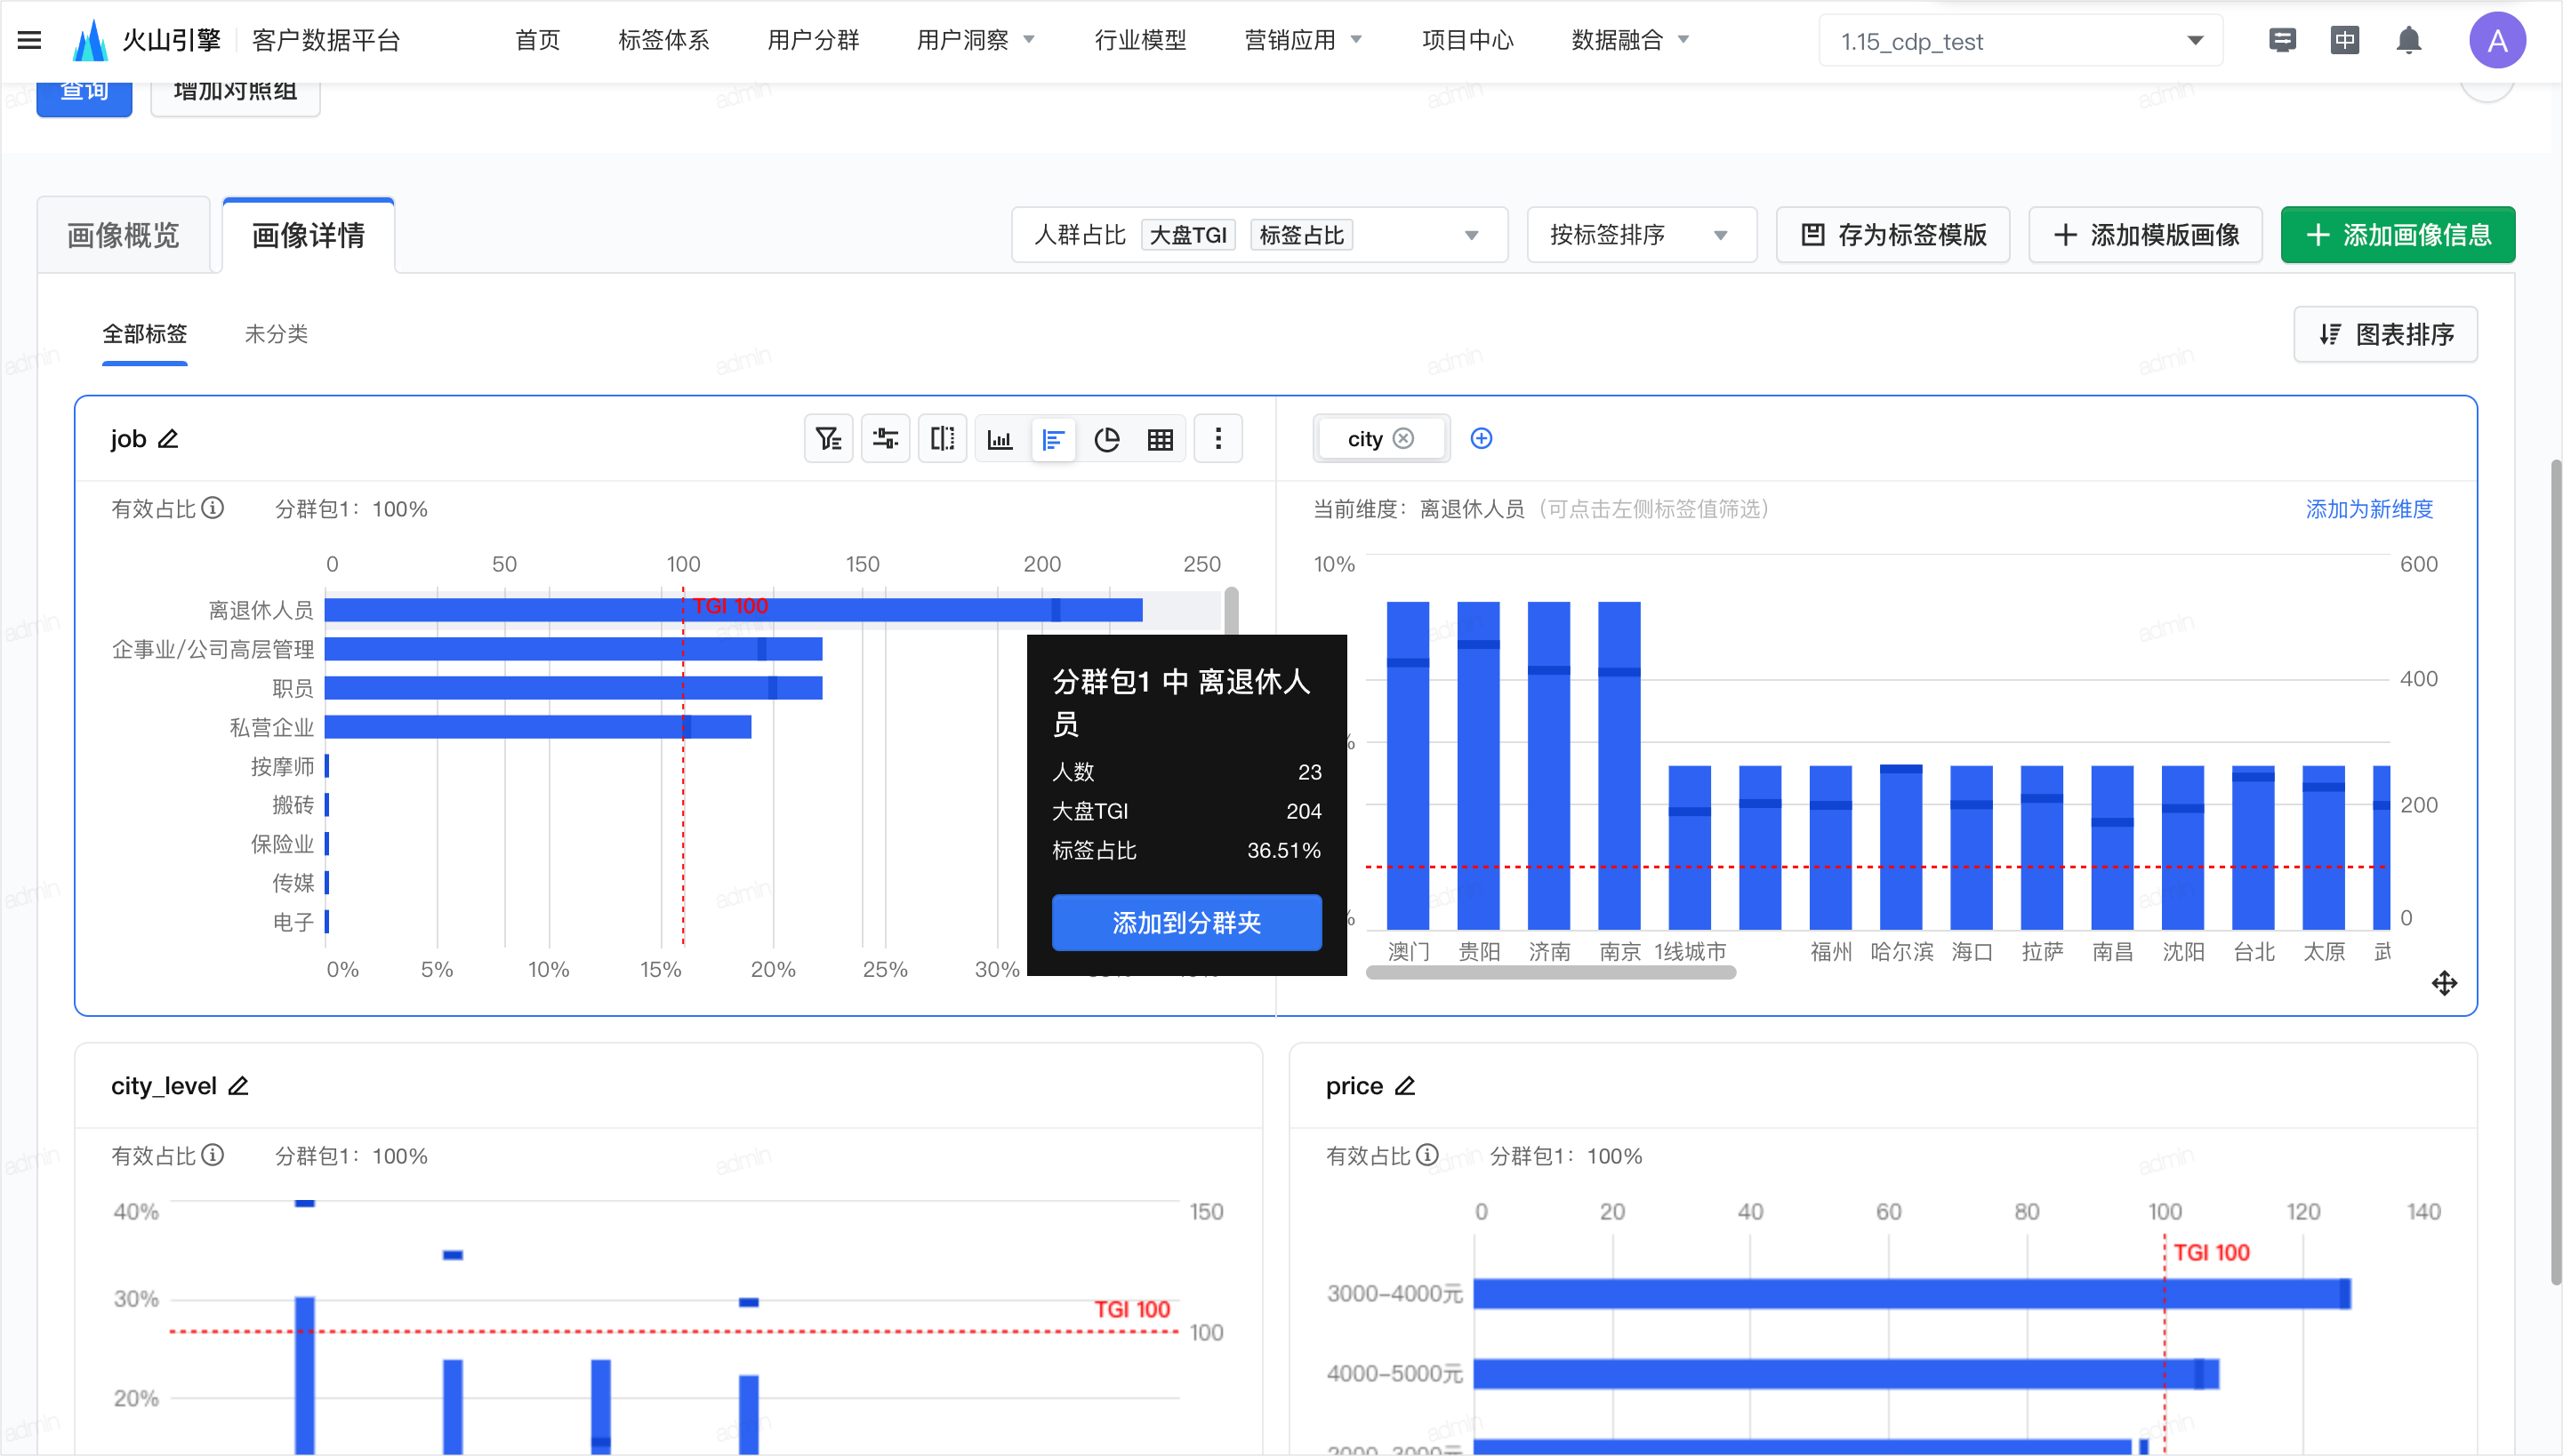2563x1456 pixels.
Task: Edit the price chart title
Action: (1405, 1086)
